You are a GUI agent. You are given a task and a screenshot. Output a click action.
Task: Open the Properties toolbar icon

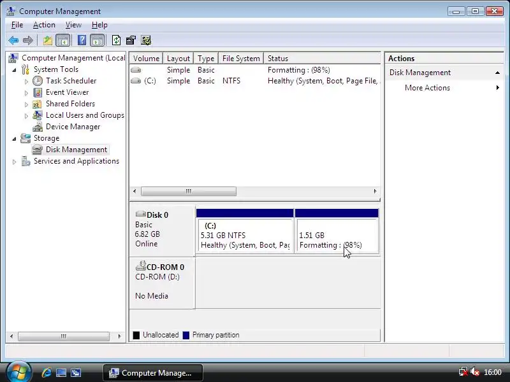[131, 40]
